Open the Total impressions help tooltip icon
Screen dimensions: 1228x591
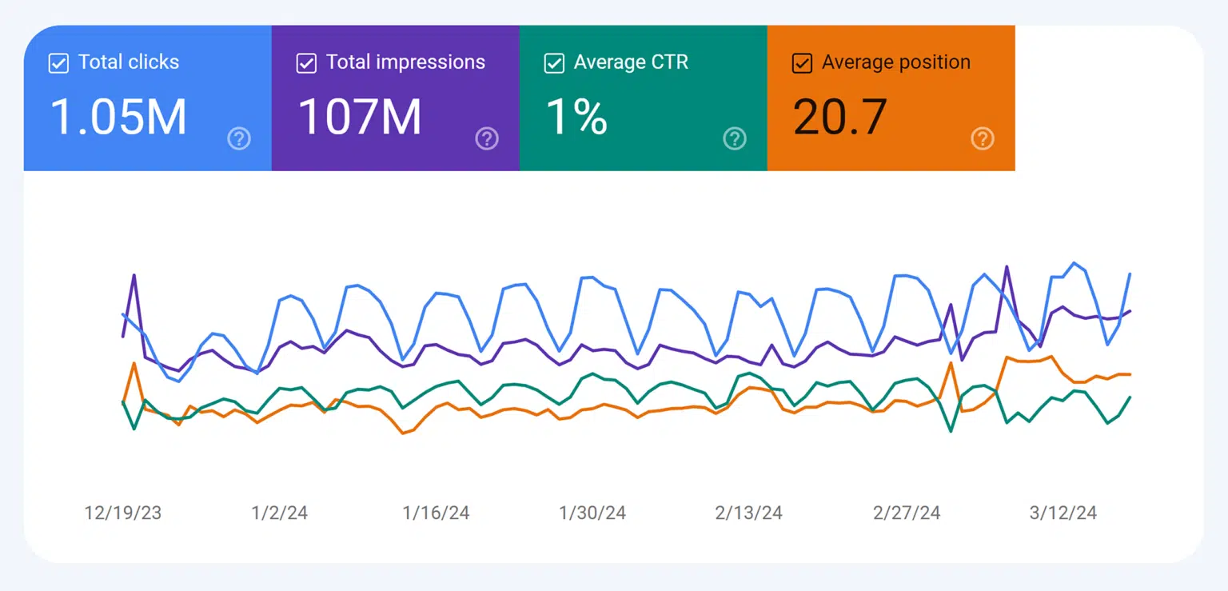(487, 138)
